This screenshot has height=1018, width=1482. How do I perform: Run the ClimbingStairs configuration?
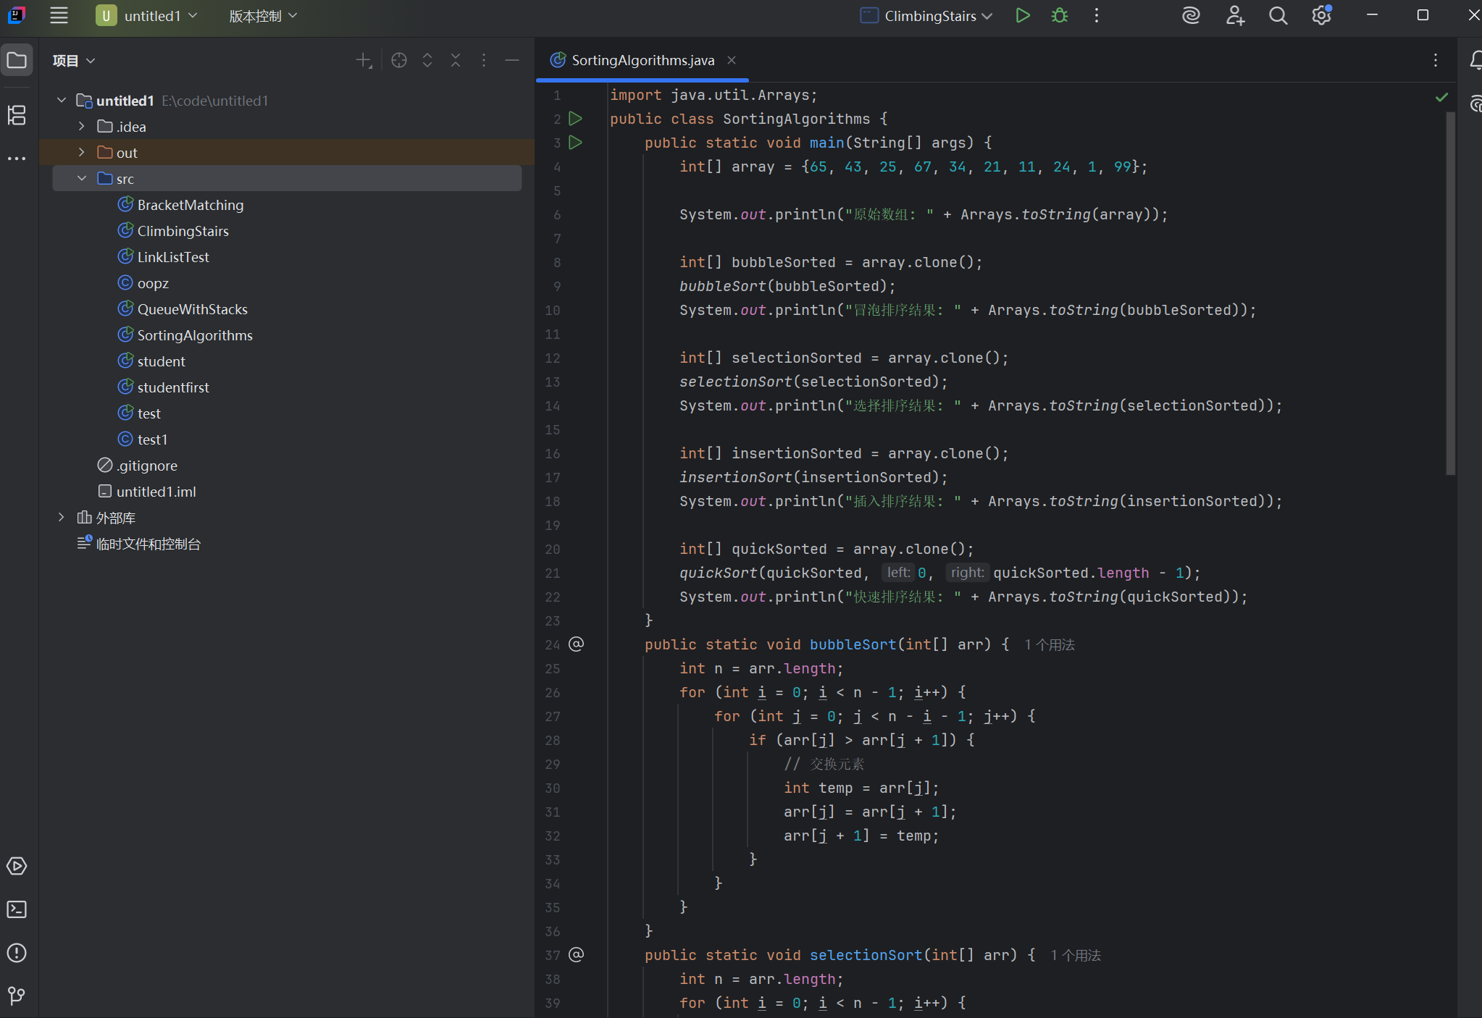click(1022, 15)
